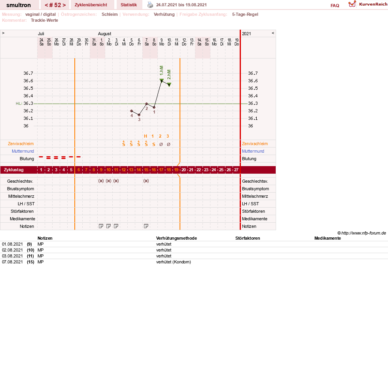The width and height of the screenshot is (388, 388).
Task: Open the KurvenReich logo link
Action: 368,4
